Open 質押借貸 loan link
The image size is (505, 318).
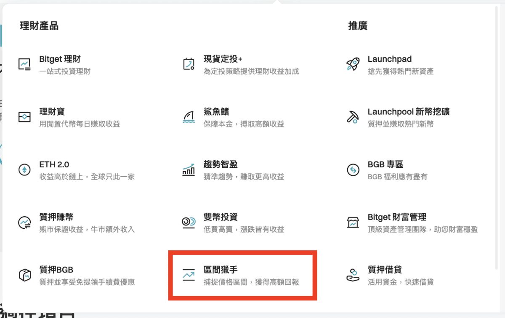point(385,270)
